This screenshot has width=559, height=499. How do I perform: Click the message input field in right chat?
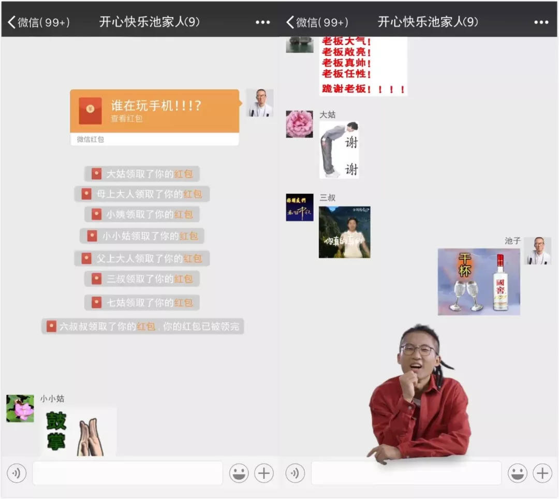(406, 473)
